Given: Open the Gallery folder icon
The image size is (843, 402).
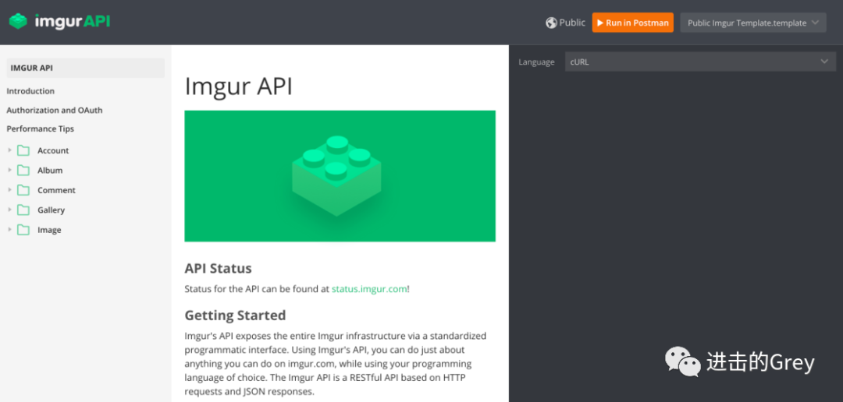Looking at the screenshot, I should pyautogui.click(x=23, y=210).
